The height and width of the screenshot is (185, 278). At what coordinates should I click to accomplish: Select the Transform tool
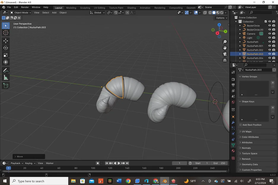6,62
